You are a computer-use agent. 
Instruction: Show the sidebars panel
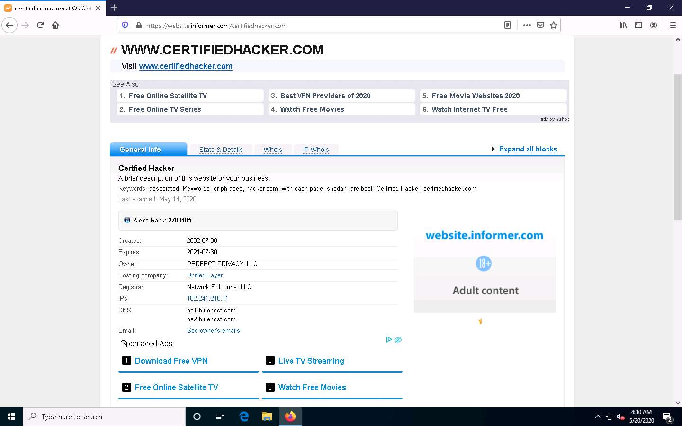click(x=638, y=25)
